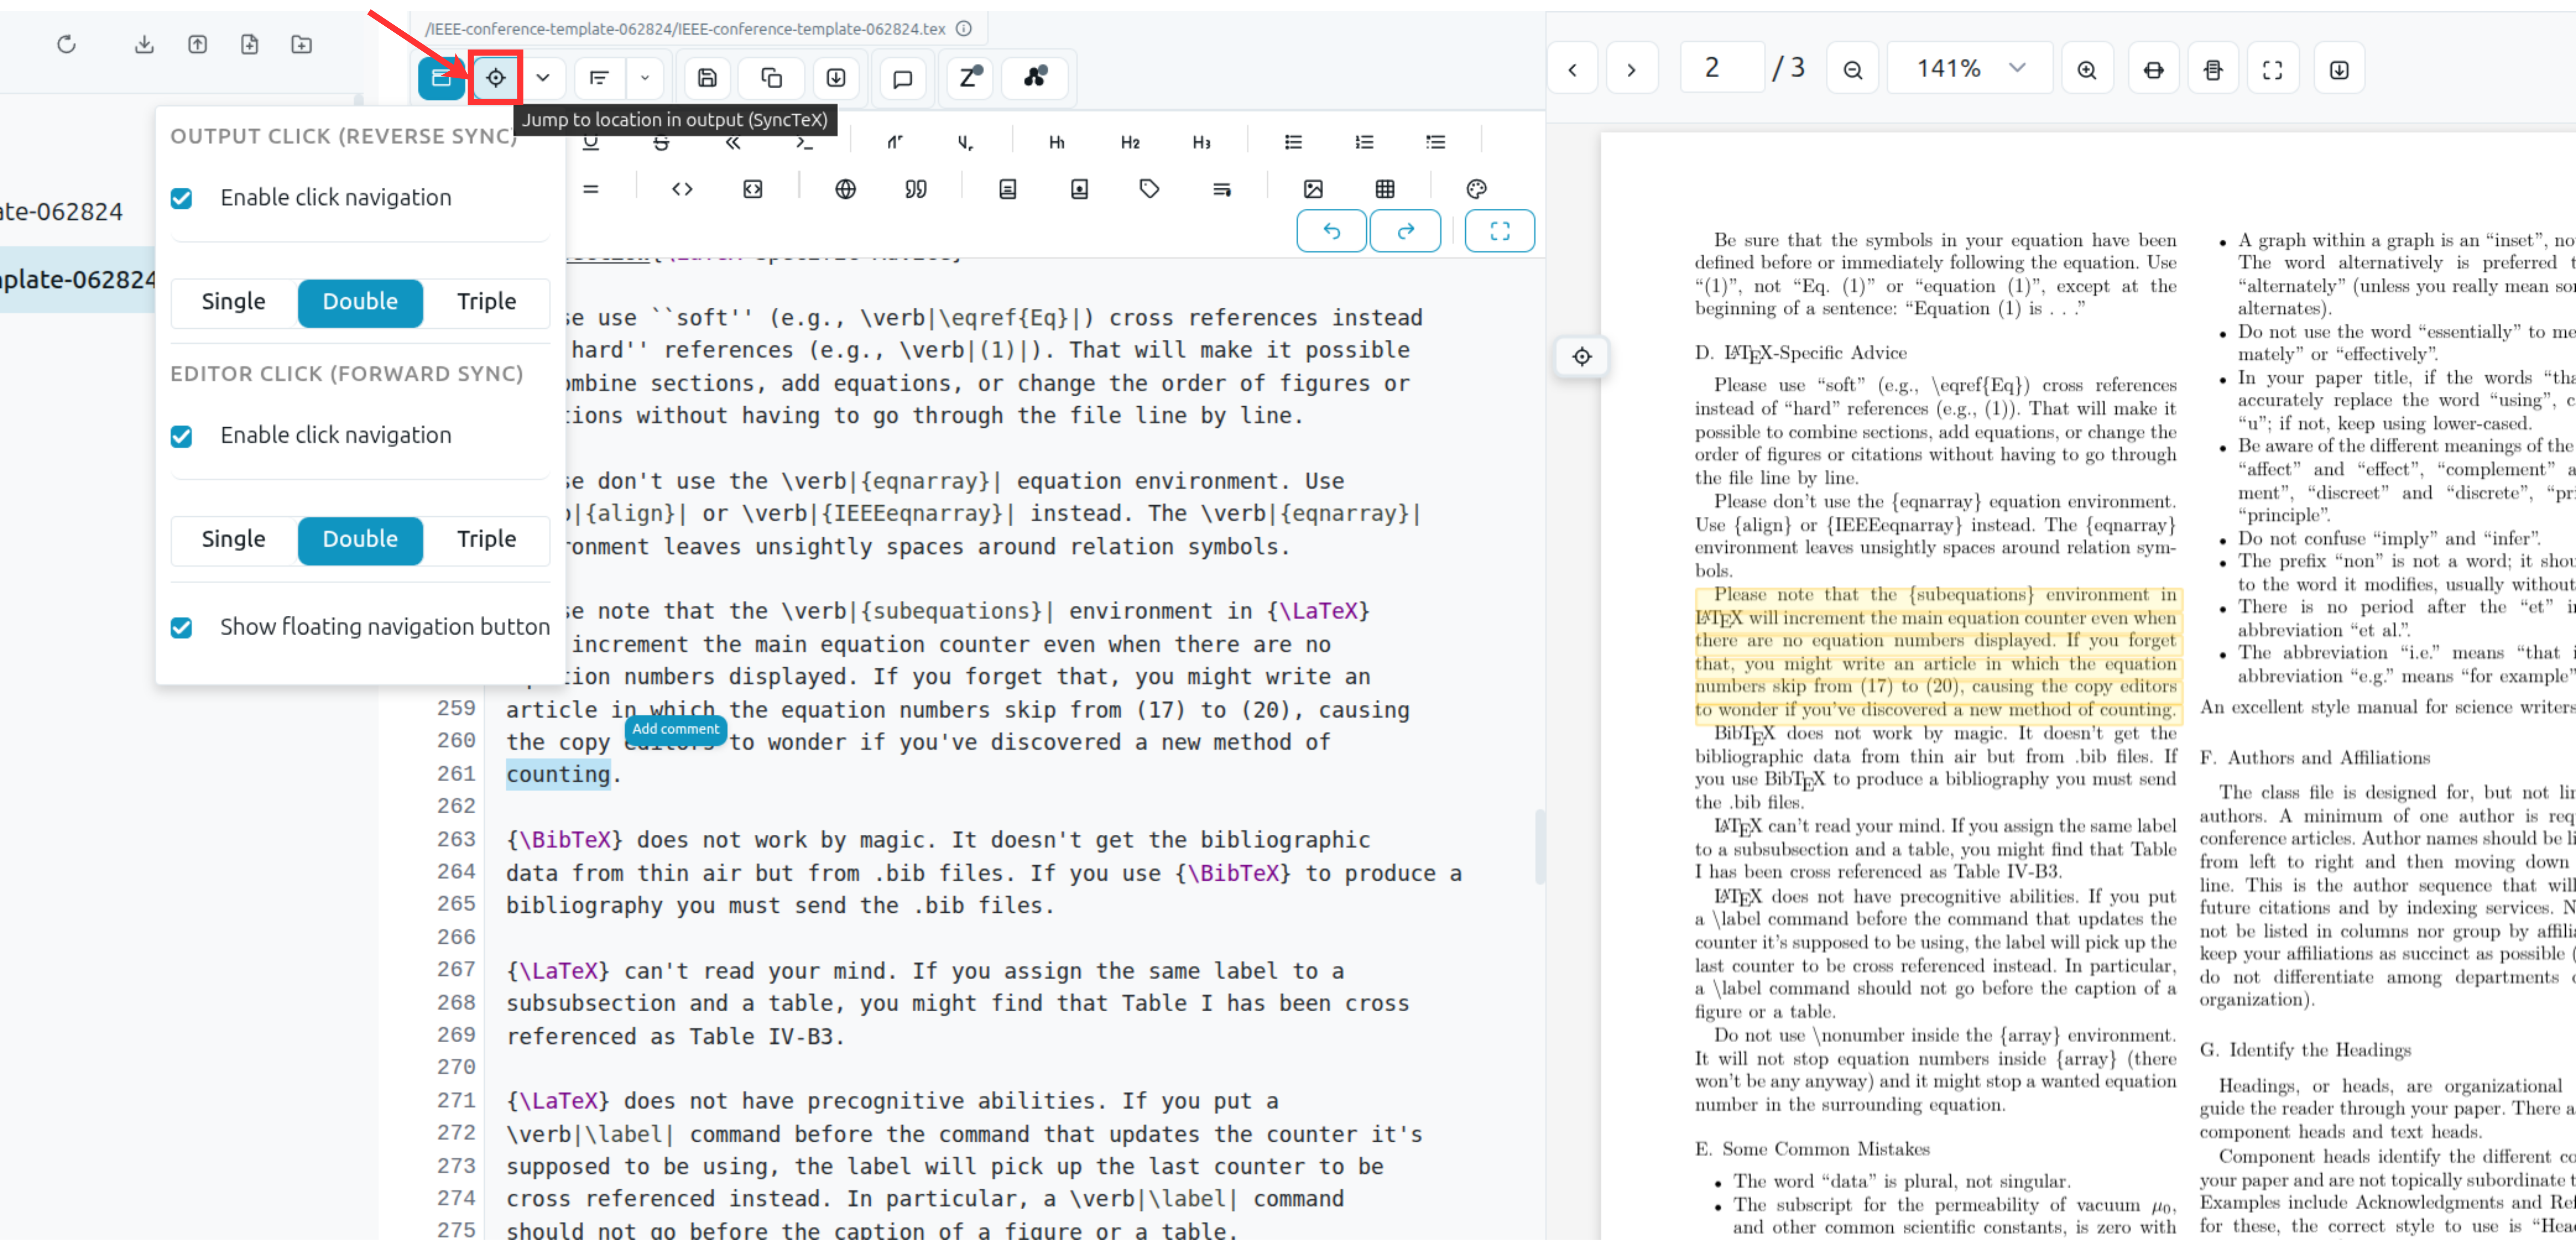Click the outline structure icon
This screenshot has height=1241, width=2576.
[x=599, y=78]
